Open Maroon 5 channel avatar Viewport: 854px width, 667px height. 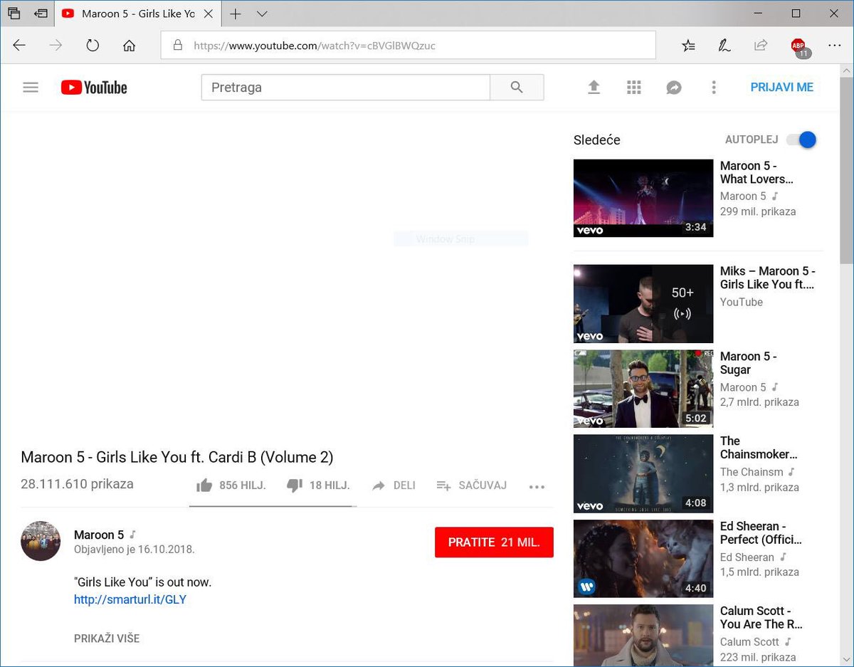pos(41,541)
